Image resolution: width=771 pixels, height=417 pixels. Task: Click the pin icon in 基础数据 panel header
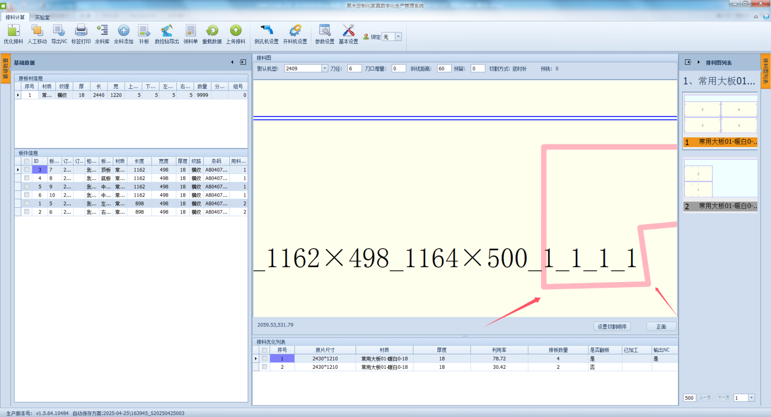click(x=243, y=62)
